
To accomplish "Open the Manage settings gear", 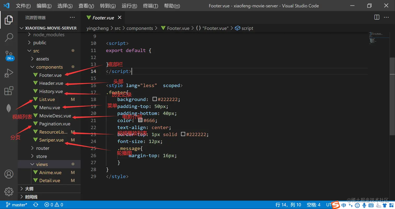I will [x=9, y=192].
